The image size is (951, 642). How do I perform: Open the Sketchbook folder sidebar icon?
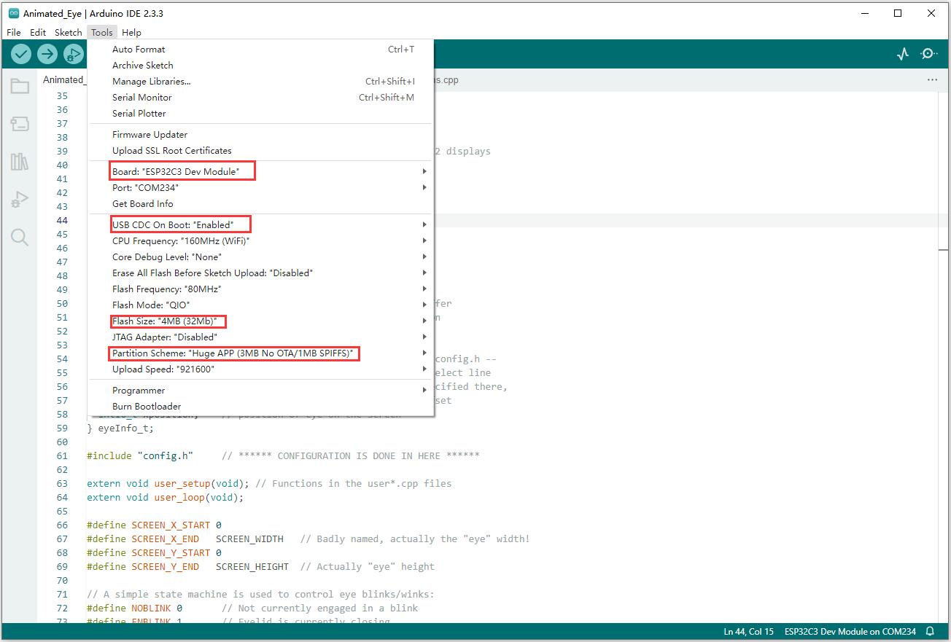(x=20, y=87)
